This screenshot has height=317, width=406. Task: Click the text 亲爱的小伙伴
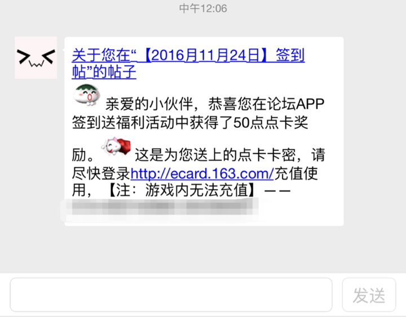[x=149, y=104]
